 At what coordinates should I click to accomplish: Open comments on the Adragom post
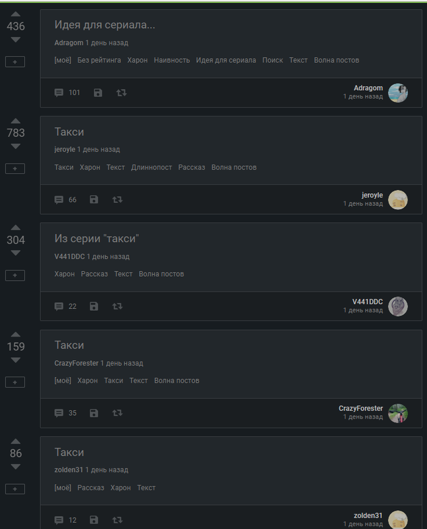[x=59, y=93]
